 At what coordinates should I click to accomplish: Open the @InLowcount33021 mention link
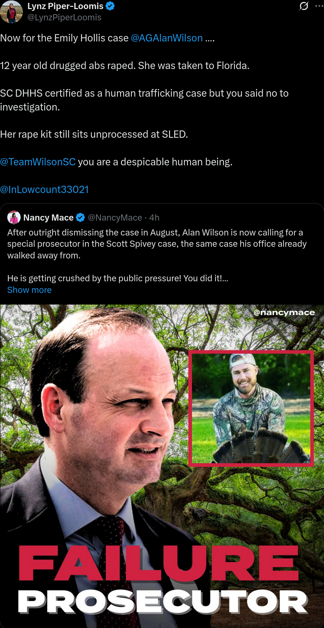click(44, 190)
